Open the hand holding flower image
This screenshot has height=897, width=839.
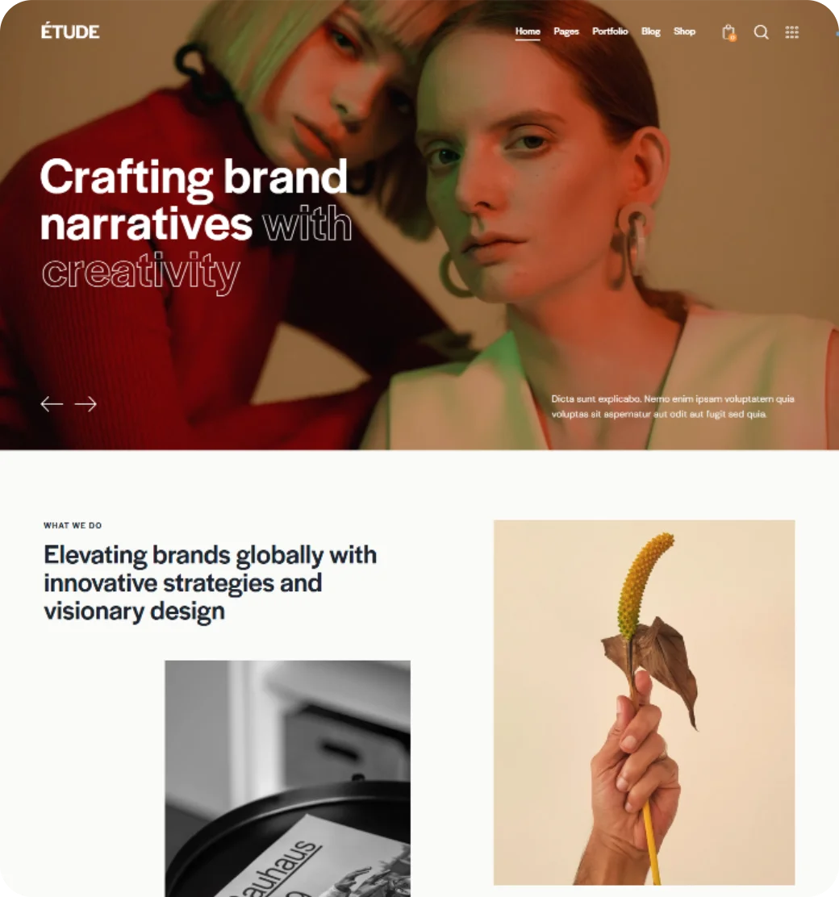pyautogui.click(x=644, y=703)
